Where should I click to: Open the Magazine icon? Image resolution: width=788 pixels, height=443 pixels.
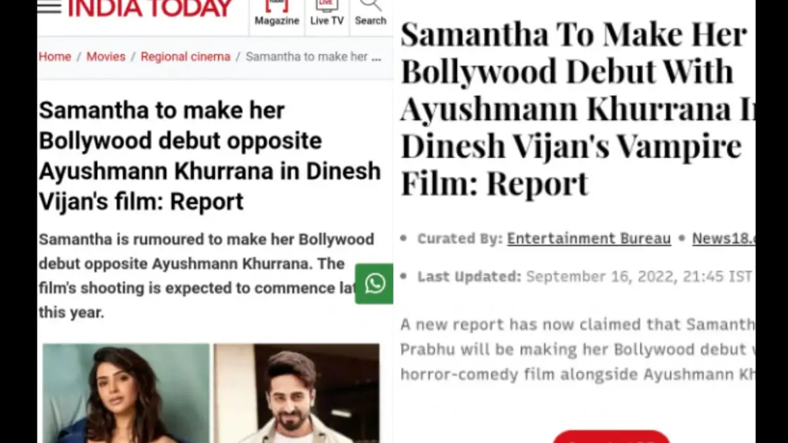[x=277, y=13]
